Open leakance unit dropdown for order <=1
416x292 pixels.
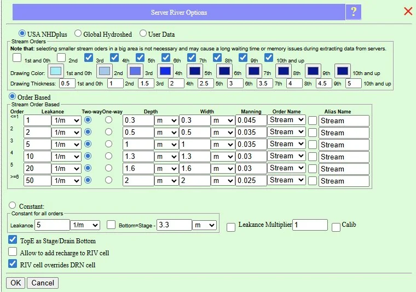tap(66, 120)
